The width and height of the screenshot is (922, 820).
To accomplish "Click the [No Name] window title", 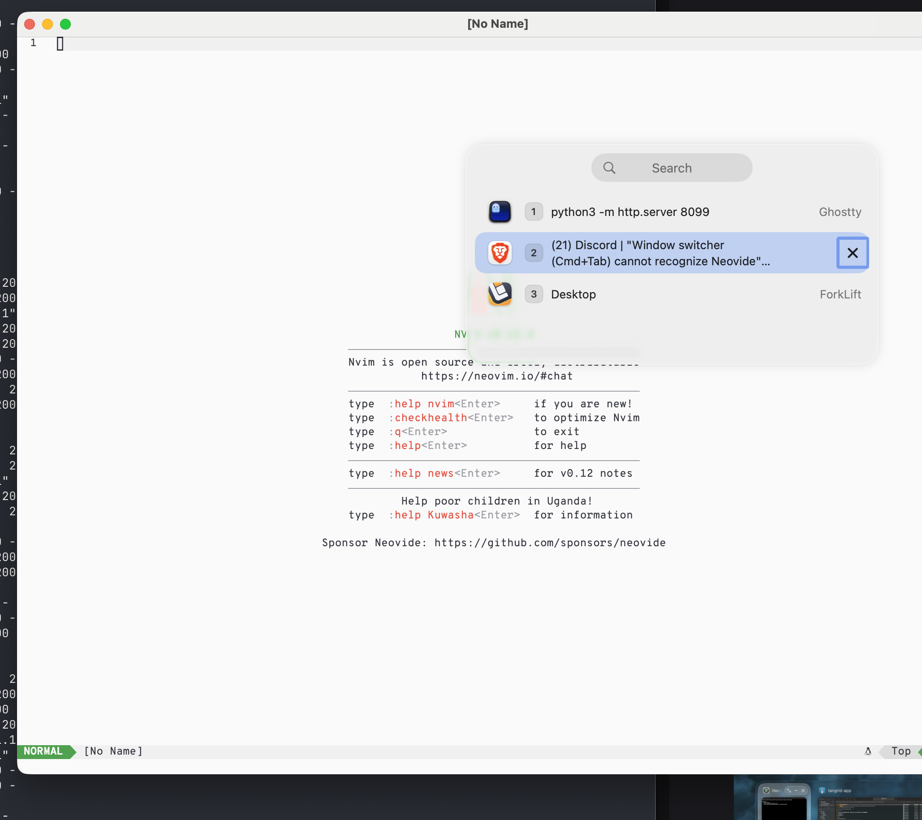I will [497, 23].
